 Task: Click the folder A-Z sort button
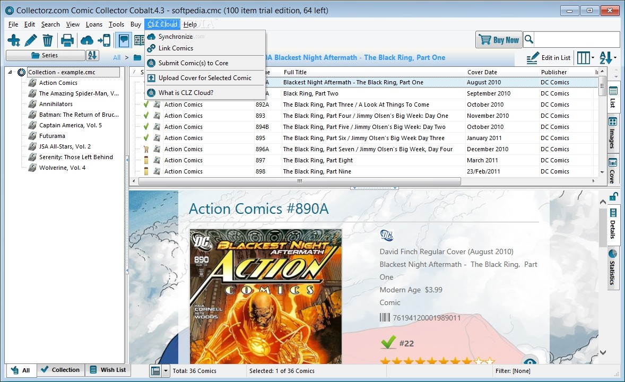point(92,55)
